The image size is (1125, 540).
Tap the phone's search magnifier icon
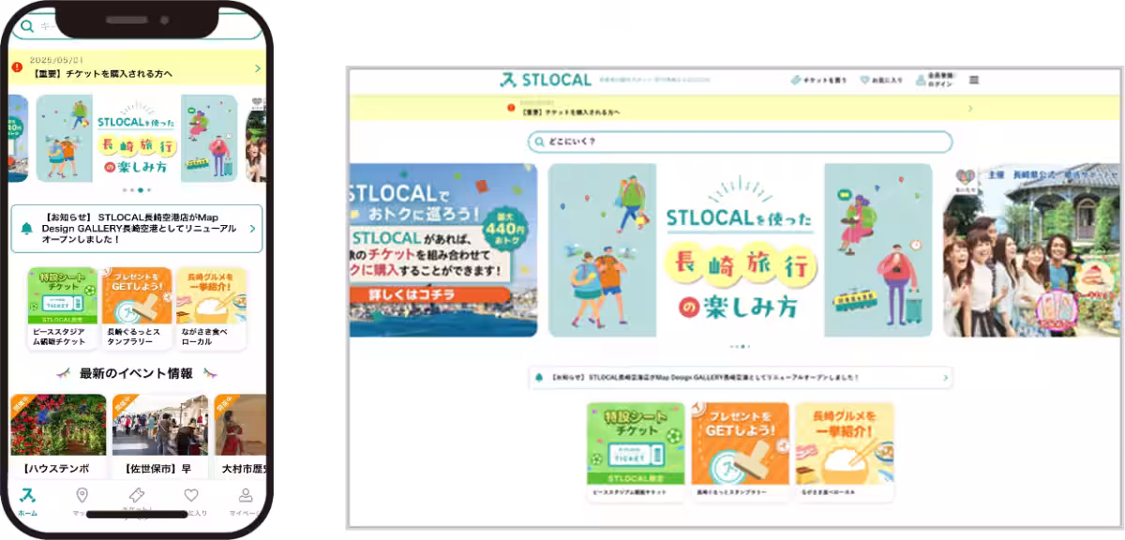pyautogui.click(x=27, y=26)
